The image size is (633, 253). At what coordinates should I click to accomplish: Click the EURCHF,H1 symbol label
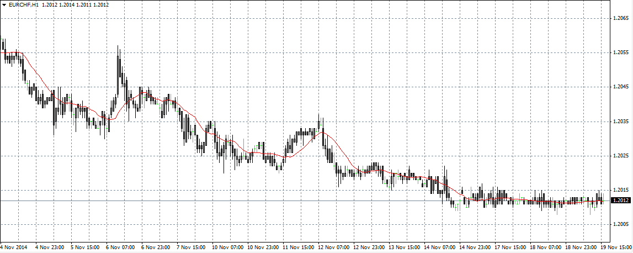tap(25, 5)
